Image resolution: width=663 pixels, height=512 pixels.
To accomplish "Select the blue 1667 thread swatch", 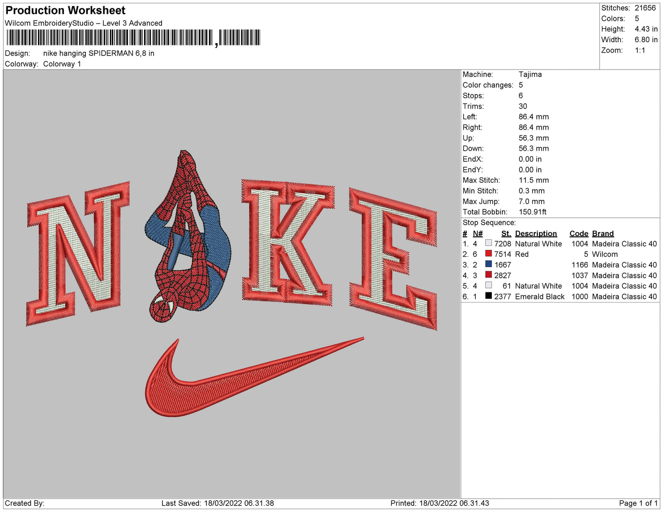I will [488, 264].
